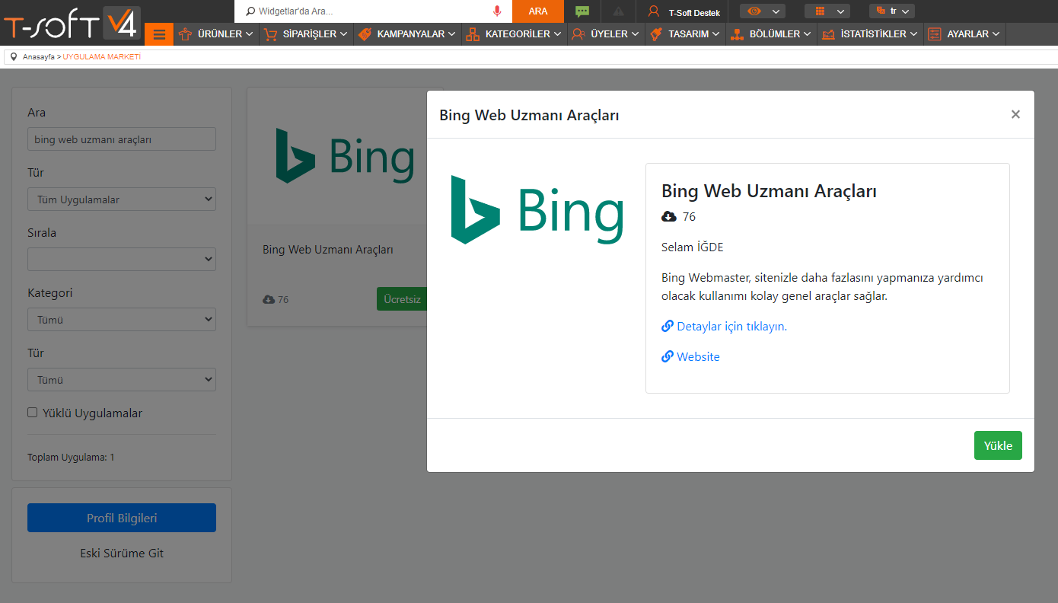Click the Kategoriler hierarchy icon
The image size is (1058, 603).
coord(473,34)
